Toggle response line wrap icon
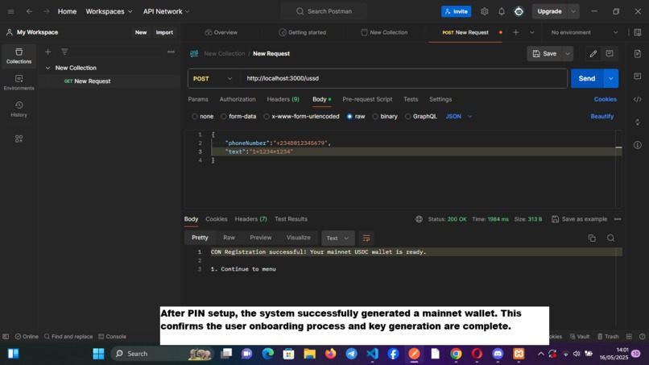The height and width of the screenshot is (365, 649). (366, 238)
